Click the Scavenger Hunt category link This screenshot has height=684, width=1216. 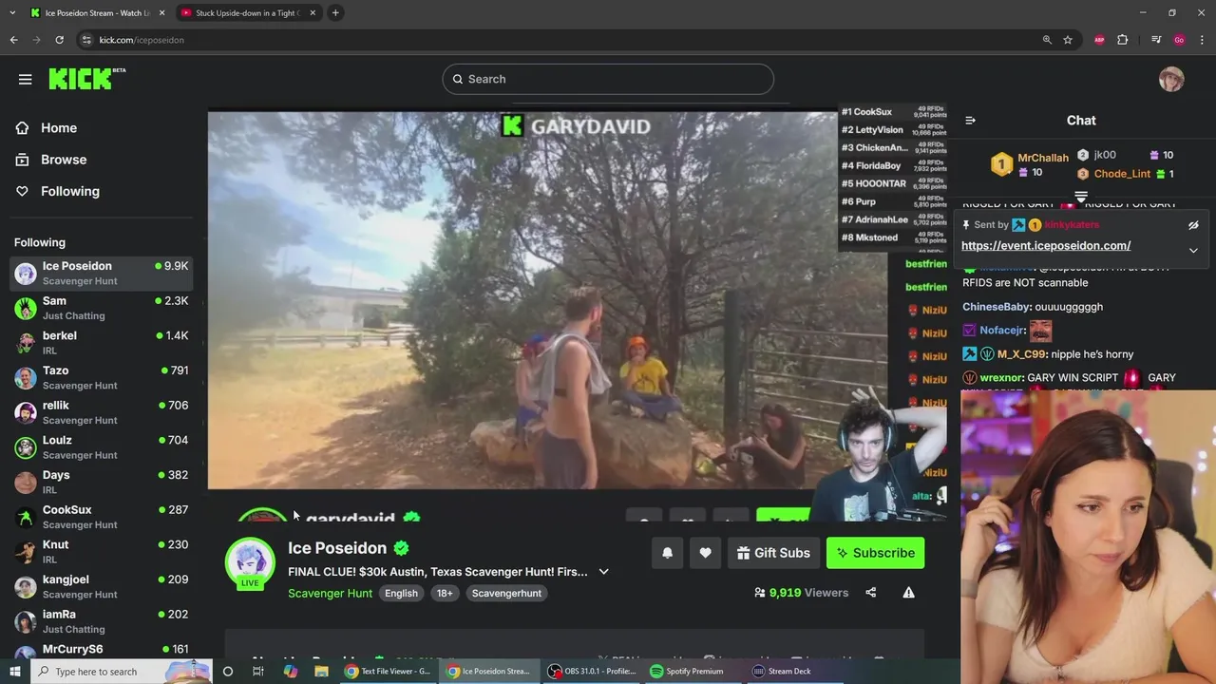click(330, 593)
